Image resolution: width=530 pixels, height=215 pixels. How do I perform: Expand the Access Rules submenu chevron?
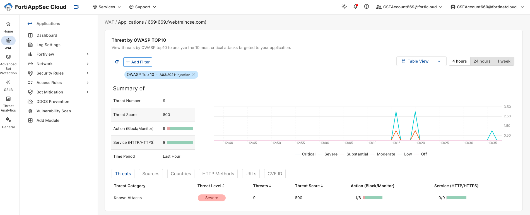[x=88, y=83]
